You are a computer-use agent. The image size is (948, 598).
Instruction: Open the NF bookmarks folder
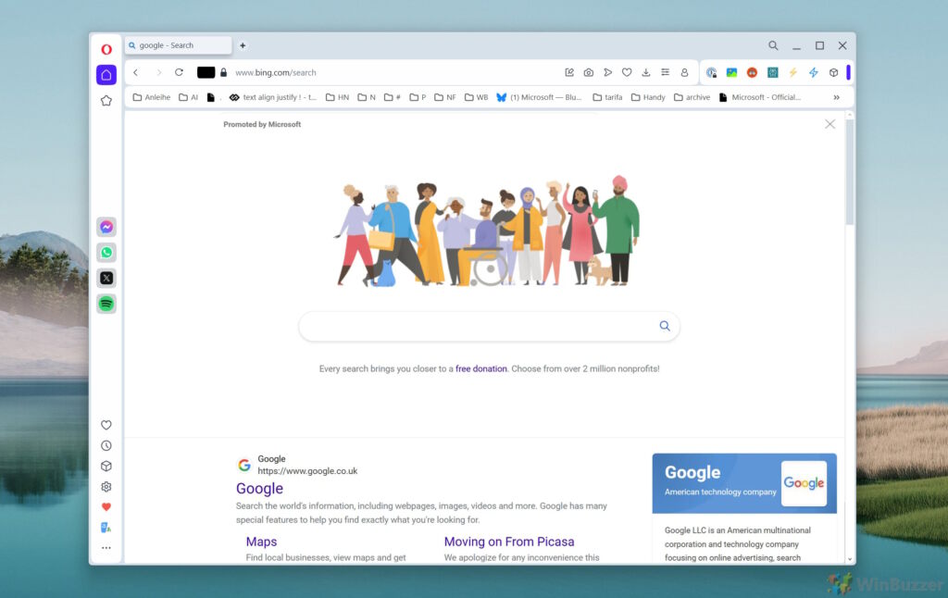coord(445,97)
